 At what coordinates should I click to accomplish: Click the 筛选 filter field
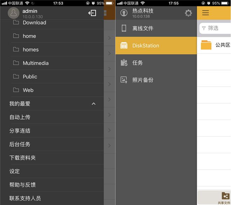point(215,28)
